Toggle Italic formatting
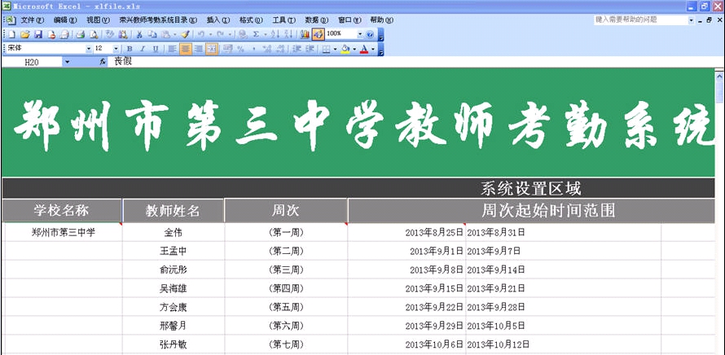 143,49
